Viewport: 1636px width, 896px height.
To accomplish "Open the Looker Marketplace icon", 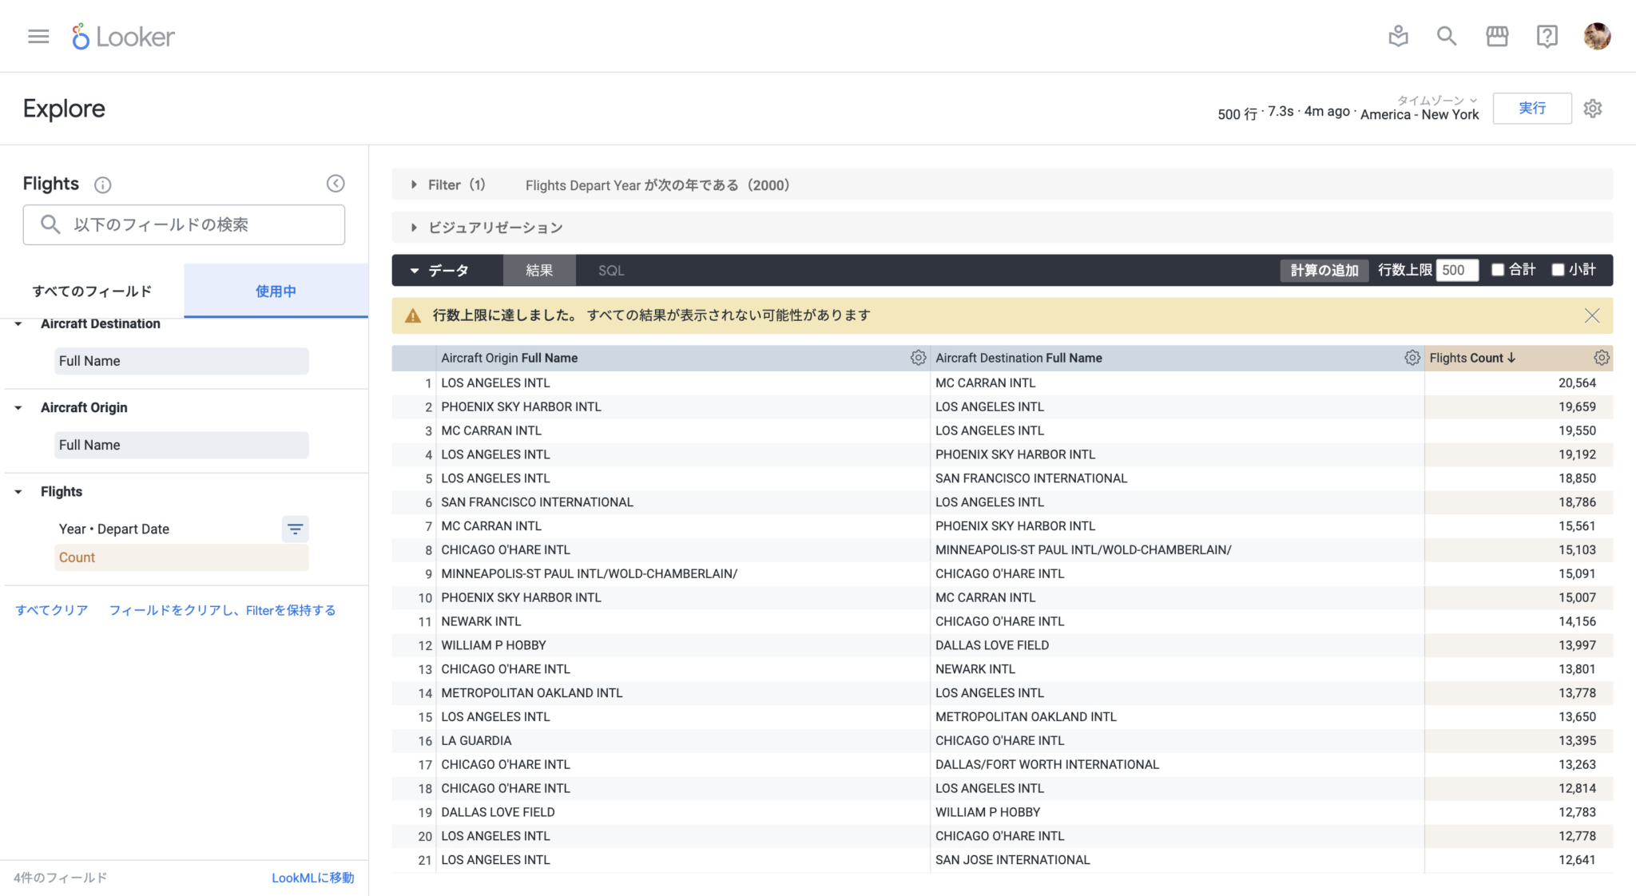I will [1497, 36].
